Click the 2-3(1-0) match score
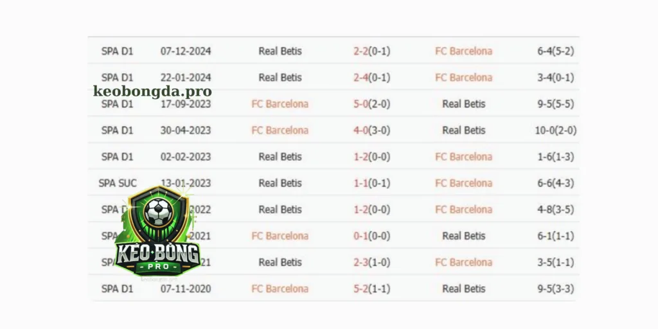 coord(371,262)
